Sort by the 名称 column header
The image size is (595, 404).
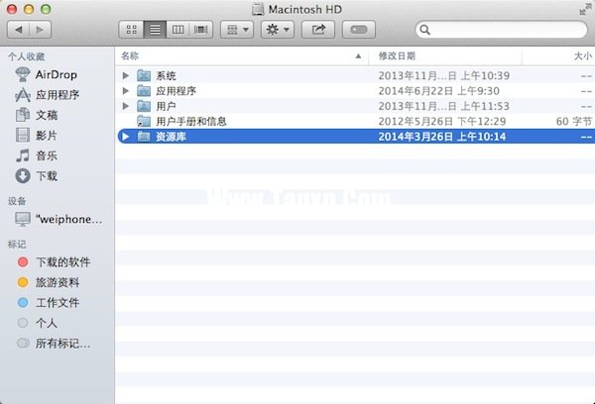click(x=241, y=56)
